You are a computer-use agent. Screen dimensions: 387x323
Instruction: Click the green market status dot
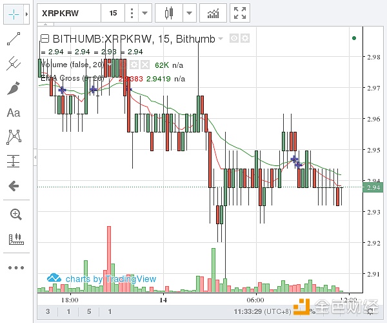(354, 38)
